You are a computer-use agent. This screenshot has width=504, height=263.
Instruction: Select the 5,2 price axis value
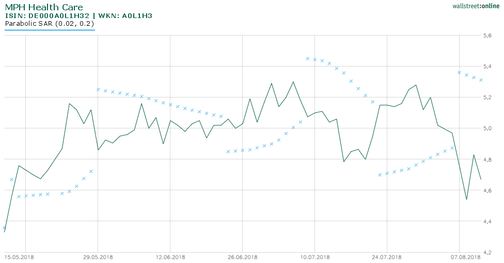pos(487,97)
